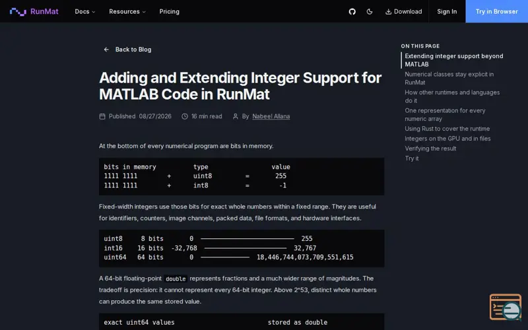Click Sign In
The height and width of the screenshot is (330, 528).
tap(447, 11)
